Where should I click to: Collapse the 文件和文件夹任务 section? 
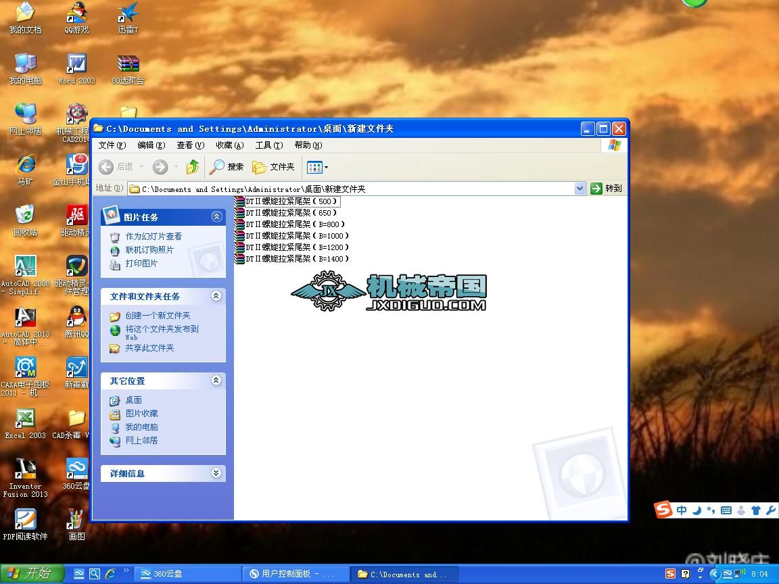point(216,296)
